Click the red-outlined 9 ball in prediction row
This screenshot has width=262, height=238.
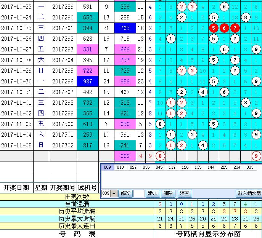pos(256,156)
